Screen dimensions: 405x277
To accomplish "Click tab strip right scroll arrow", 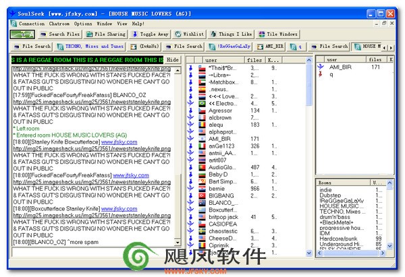I will pos(391,48).
